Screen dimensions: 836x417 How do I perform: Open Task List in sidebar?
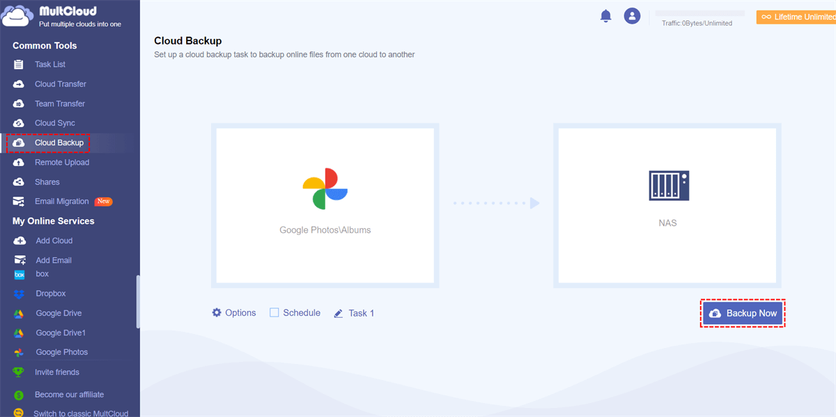click(50, 64)
